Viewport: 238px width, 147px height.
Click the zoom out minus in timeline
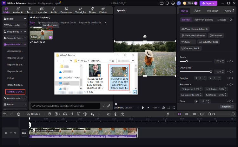pyautogui.click(x=209, y=114)
